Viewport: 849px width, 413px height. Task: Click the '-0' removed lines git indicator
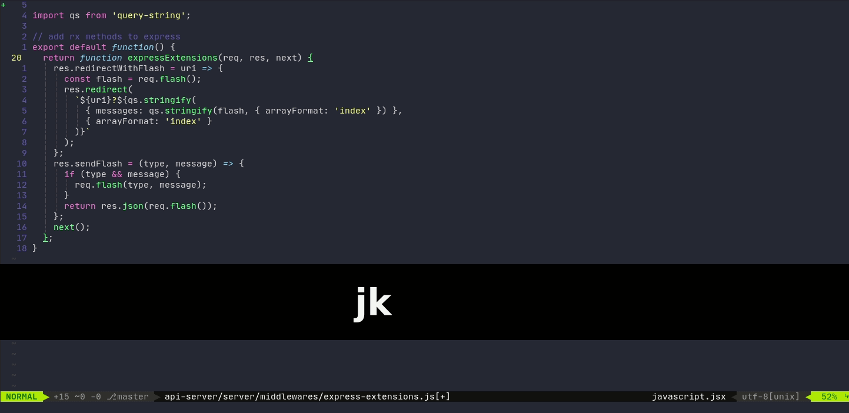coord(95,397)
